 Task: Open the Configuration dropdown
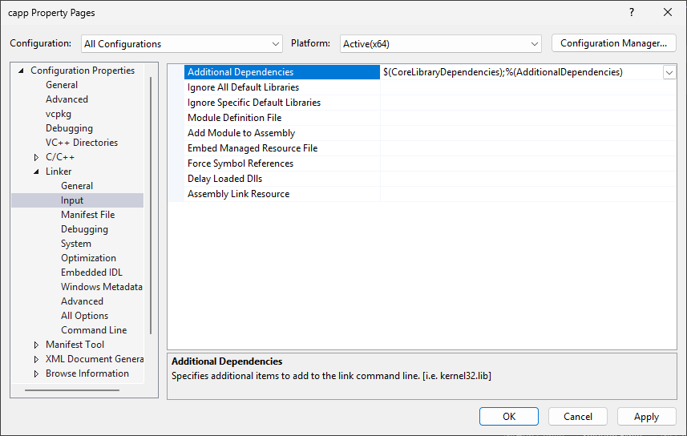182,44
